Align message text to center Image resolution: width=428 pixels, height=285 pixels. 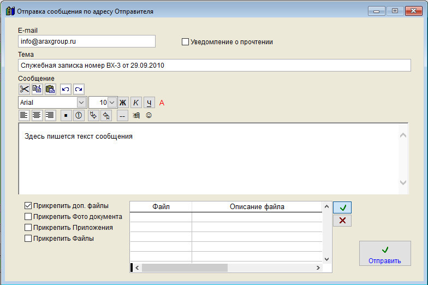(x=37, y=115)
